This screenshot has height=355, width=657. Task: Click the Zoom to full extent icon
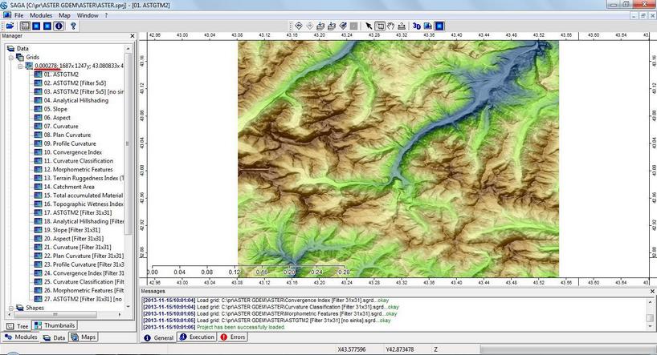click(x=299, y=26)
